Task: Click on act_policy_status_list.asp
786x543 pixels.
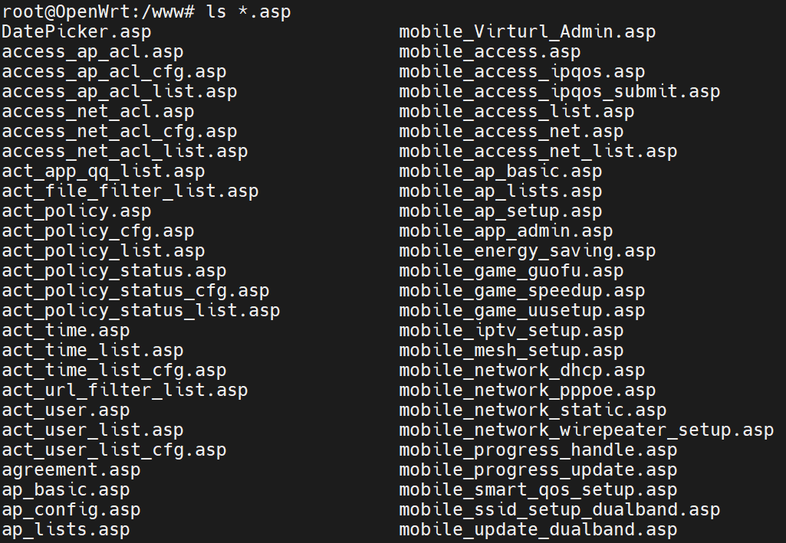Action: point(141,311)
